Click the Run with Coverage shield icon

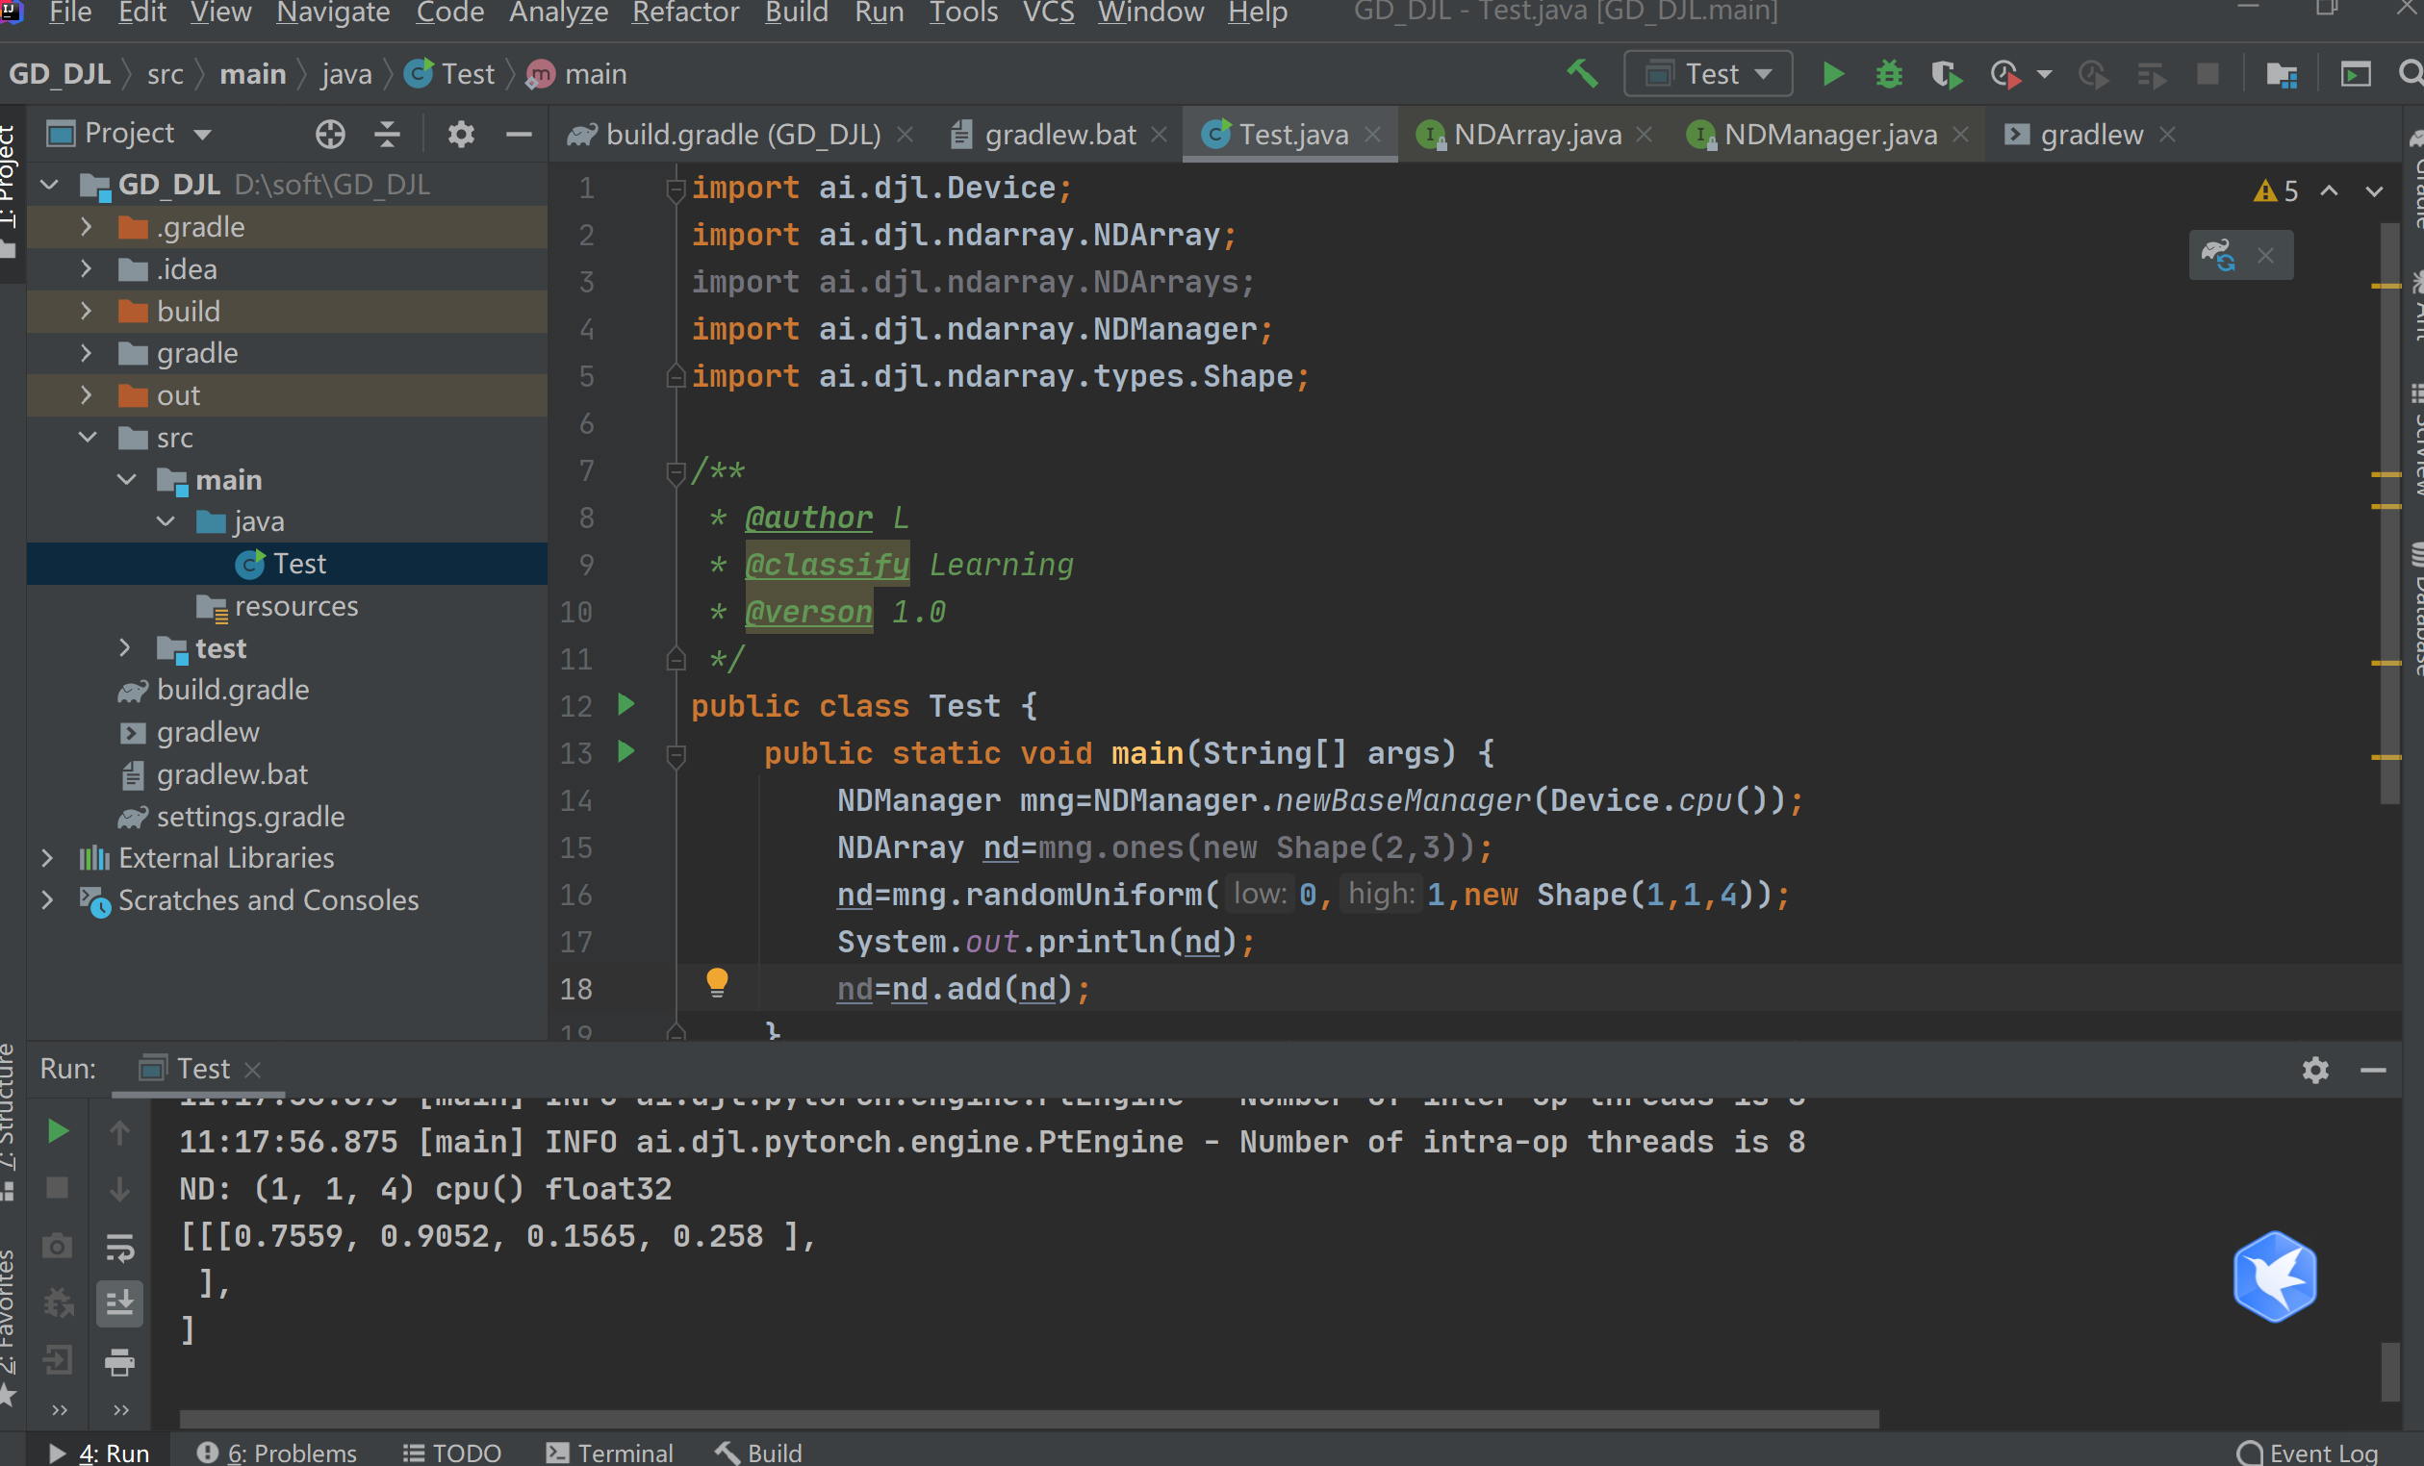1945,74
